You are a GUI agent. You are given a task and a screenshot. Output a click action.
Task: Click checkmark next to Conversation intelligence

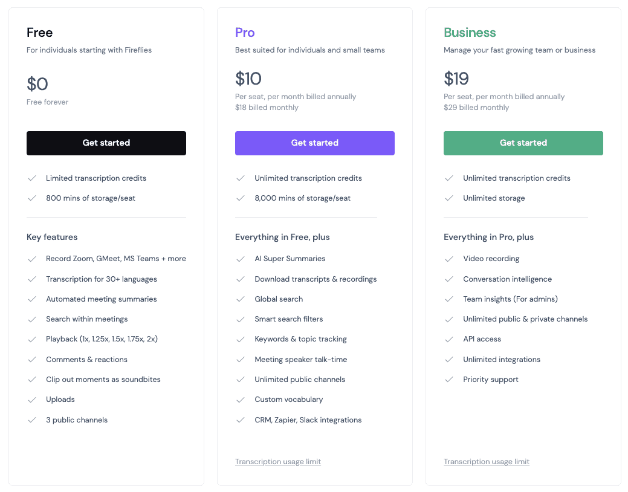(449, 279)
